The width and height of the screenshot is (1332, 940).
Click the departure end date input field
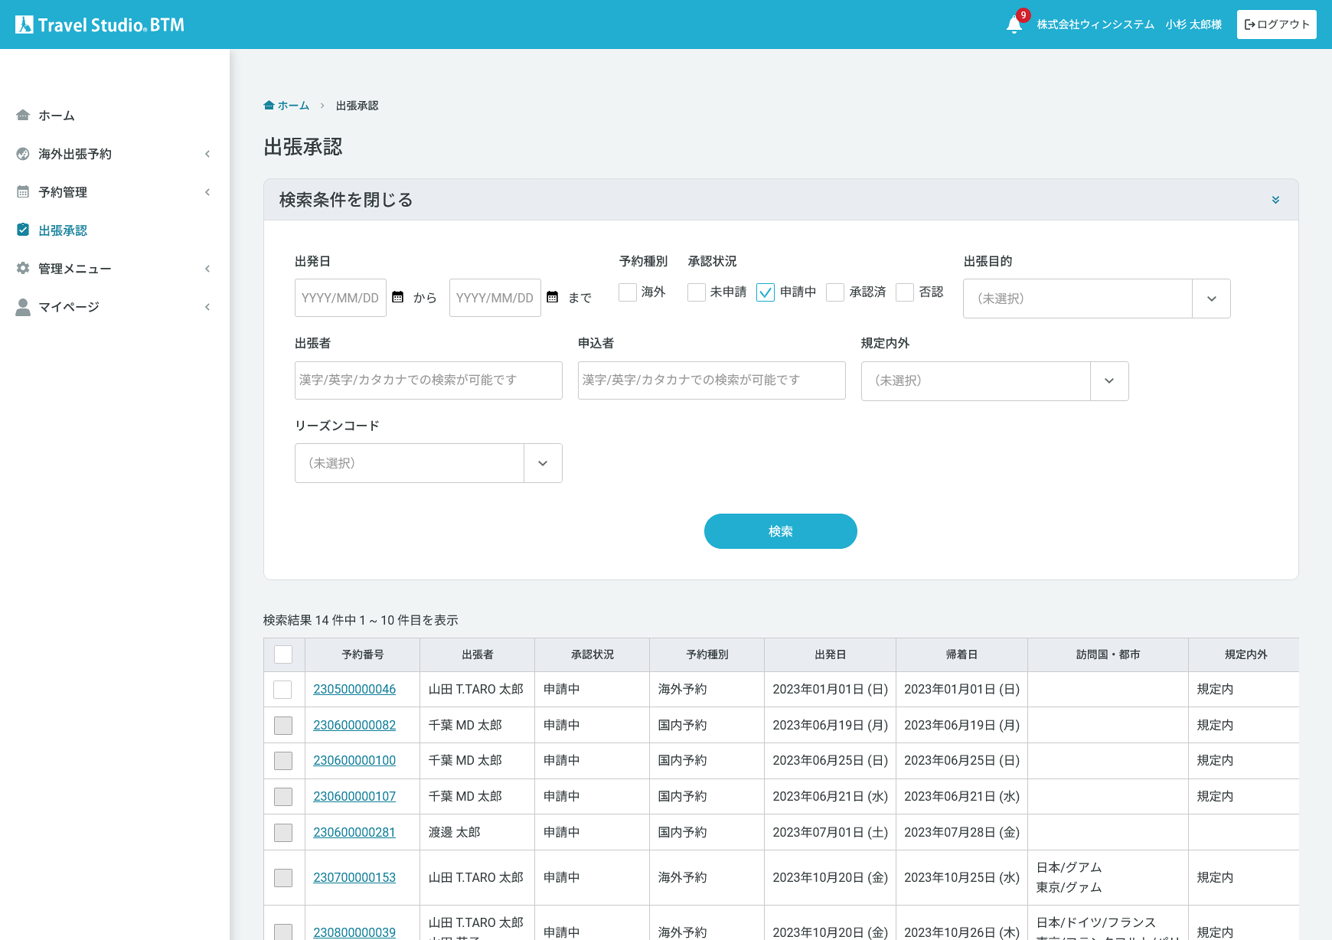tap(495, 298)
